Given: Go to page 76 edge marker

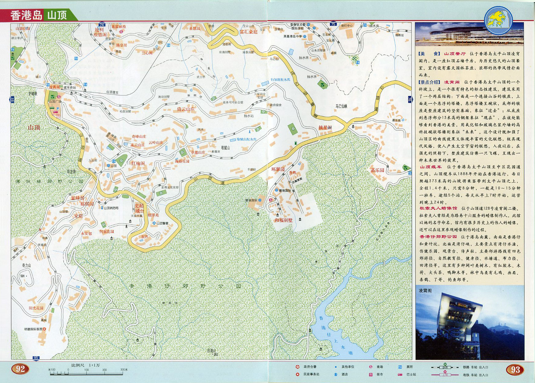Looking at the screenshot, I should 410,99.
